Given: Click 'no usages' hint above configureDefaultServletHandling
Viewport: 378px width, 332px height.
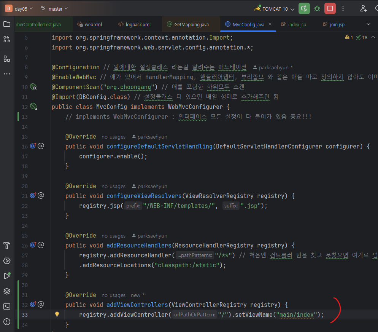Looking at the screenshot, I should (x=113, y=137).
